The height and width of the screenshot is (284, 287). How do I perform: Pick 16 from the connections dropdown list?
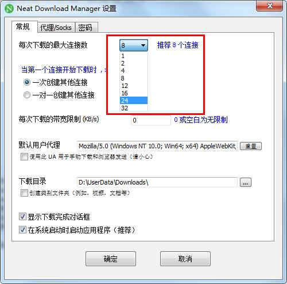coord(134,93)
